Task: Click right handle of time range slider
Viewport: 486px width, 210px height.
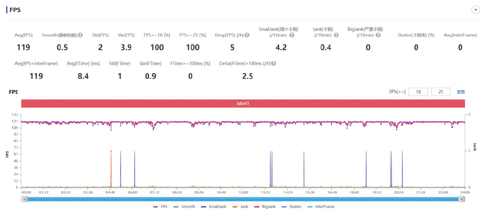Action: [x=462, y=200]
